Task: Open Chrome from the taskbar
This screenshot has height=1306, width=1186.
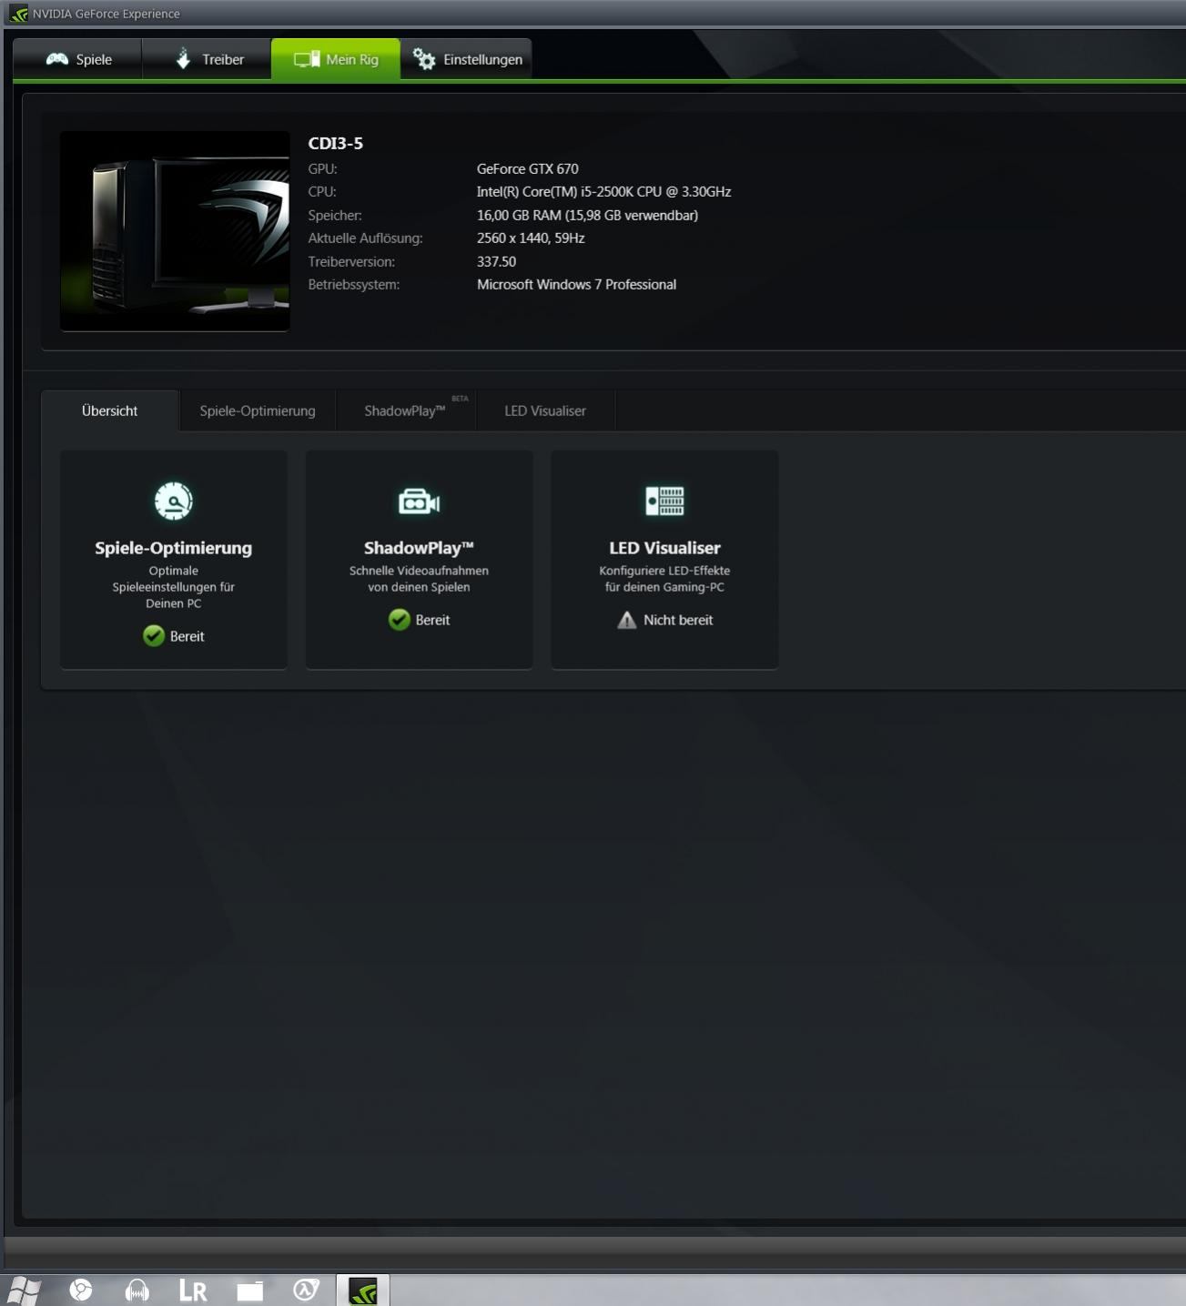Action: tap(81, 1290)
